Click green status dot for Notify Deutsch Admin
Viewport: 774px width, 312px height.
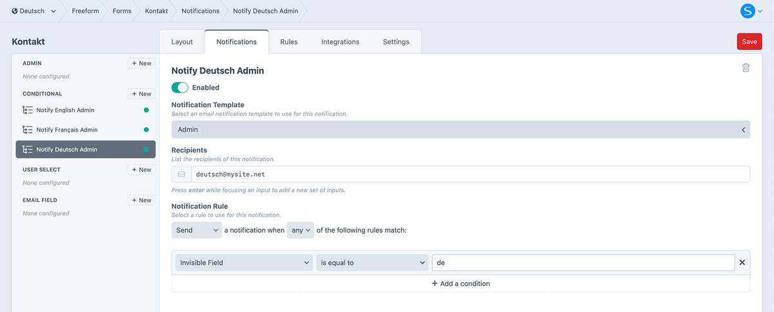coord(146,150)
